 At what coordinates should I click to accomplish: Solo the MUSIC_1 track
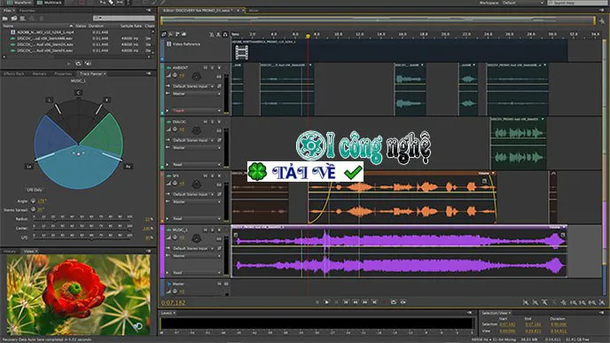pos(213,230)
